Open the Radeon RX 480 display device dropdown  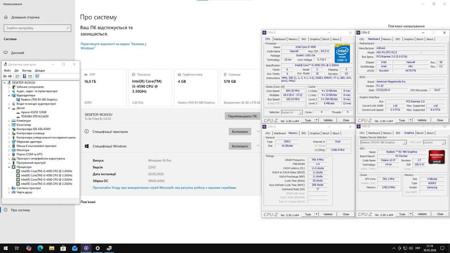383,142
